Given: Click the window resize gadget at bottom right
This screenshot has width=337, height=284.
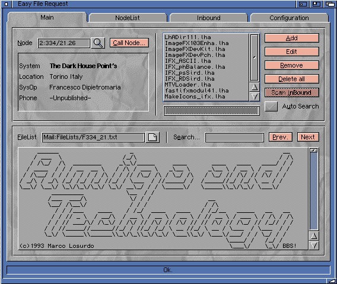Looking at the screenshot, I should click(x=331, y=281).
